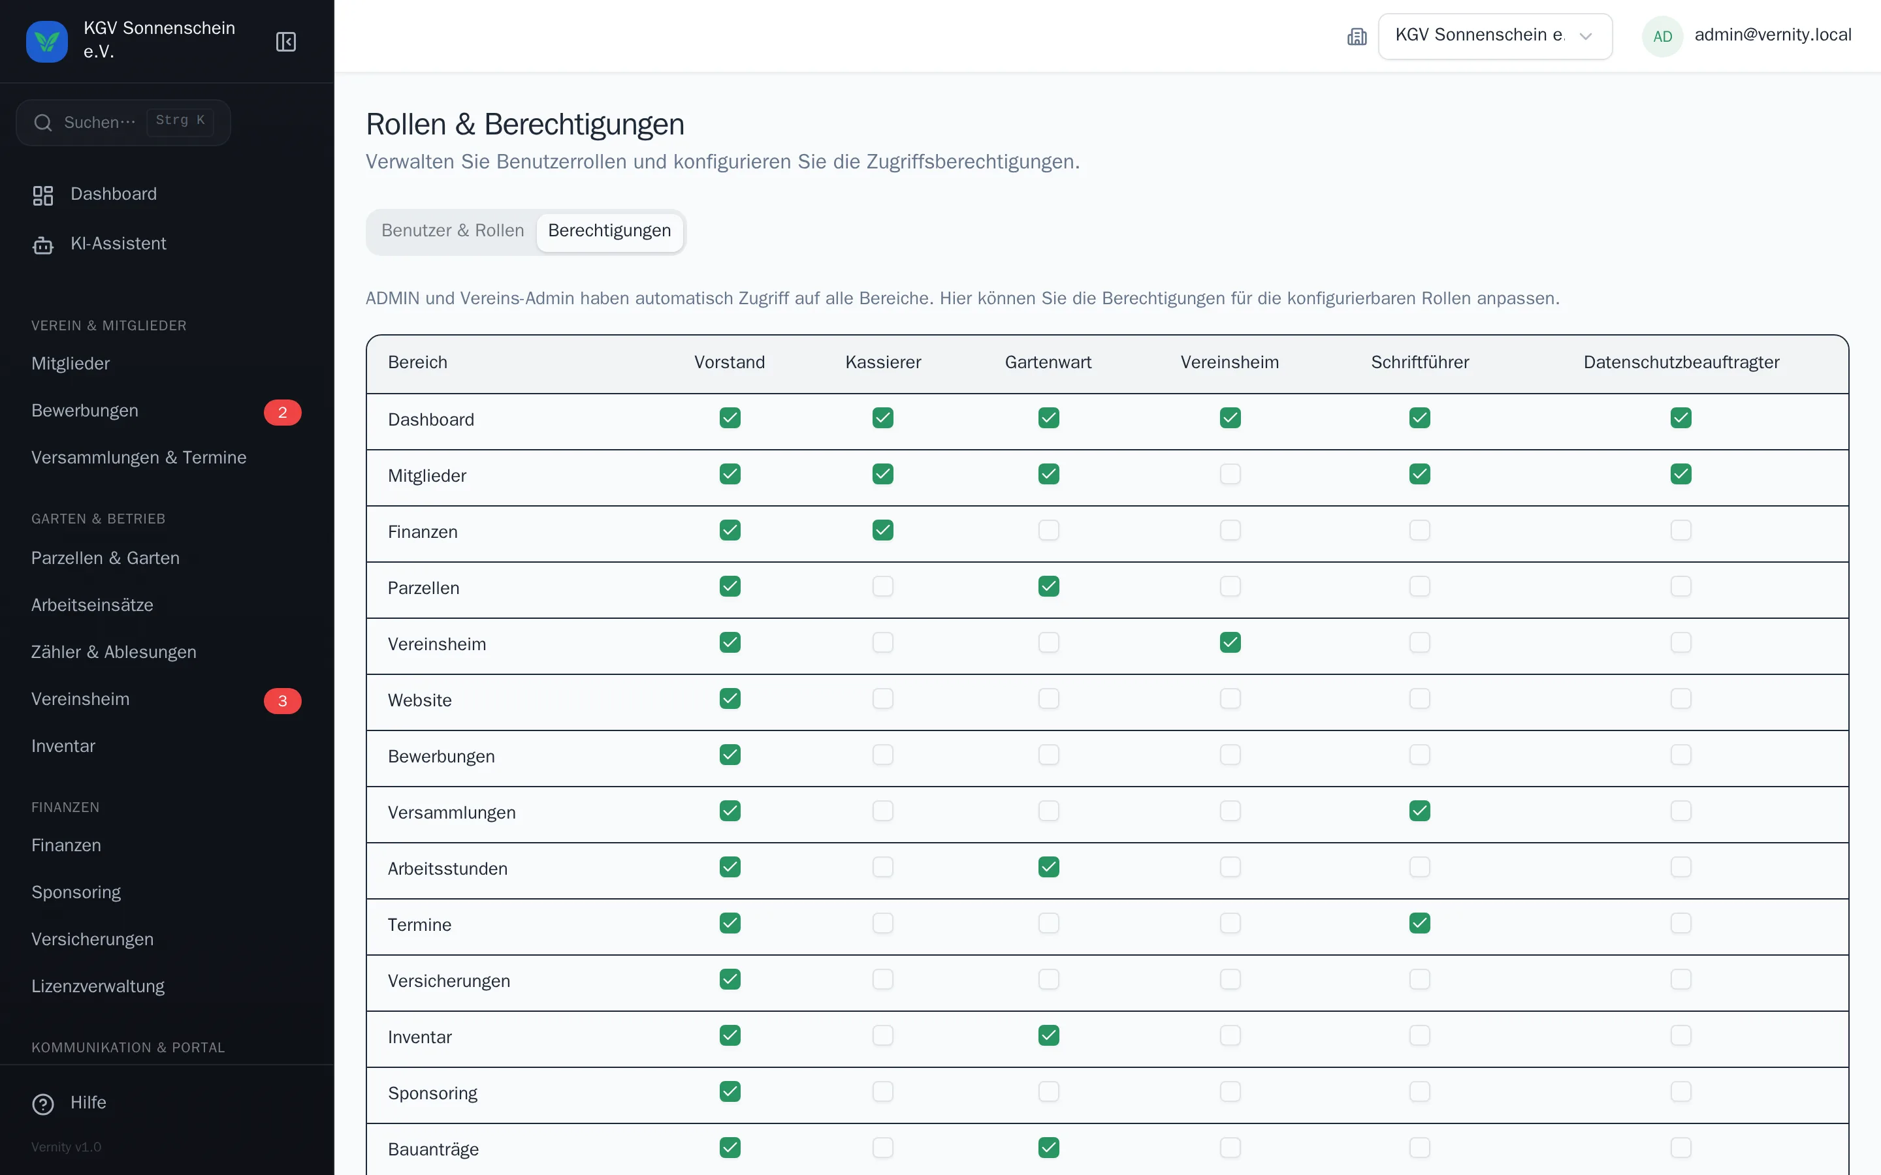Enable Bauanträge access for Datenschutzbeauftragter
1881x1175 pixels.
pyautogui.click(x=1681, y=1148)
